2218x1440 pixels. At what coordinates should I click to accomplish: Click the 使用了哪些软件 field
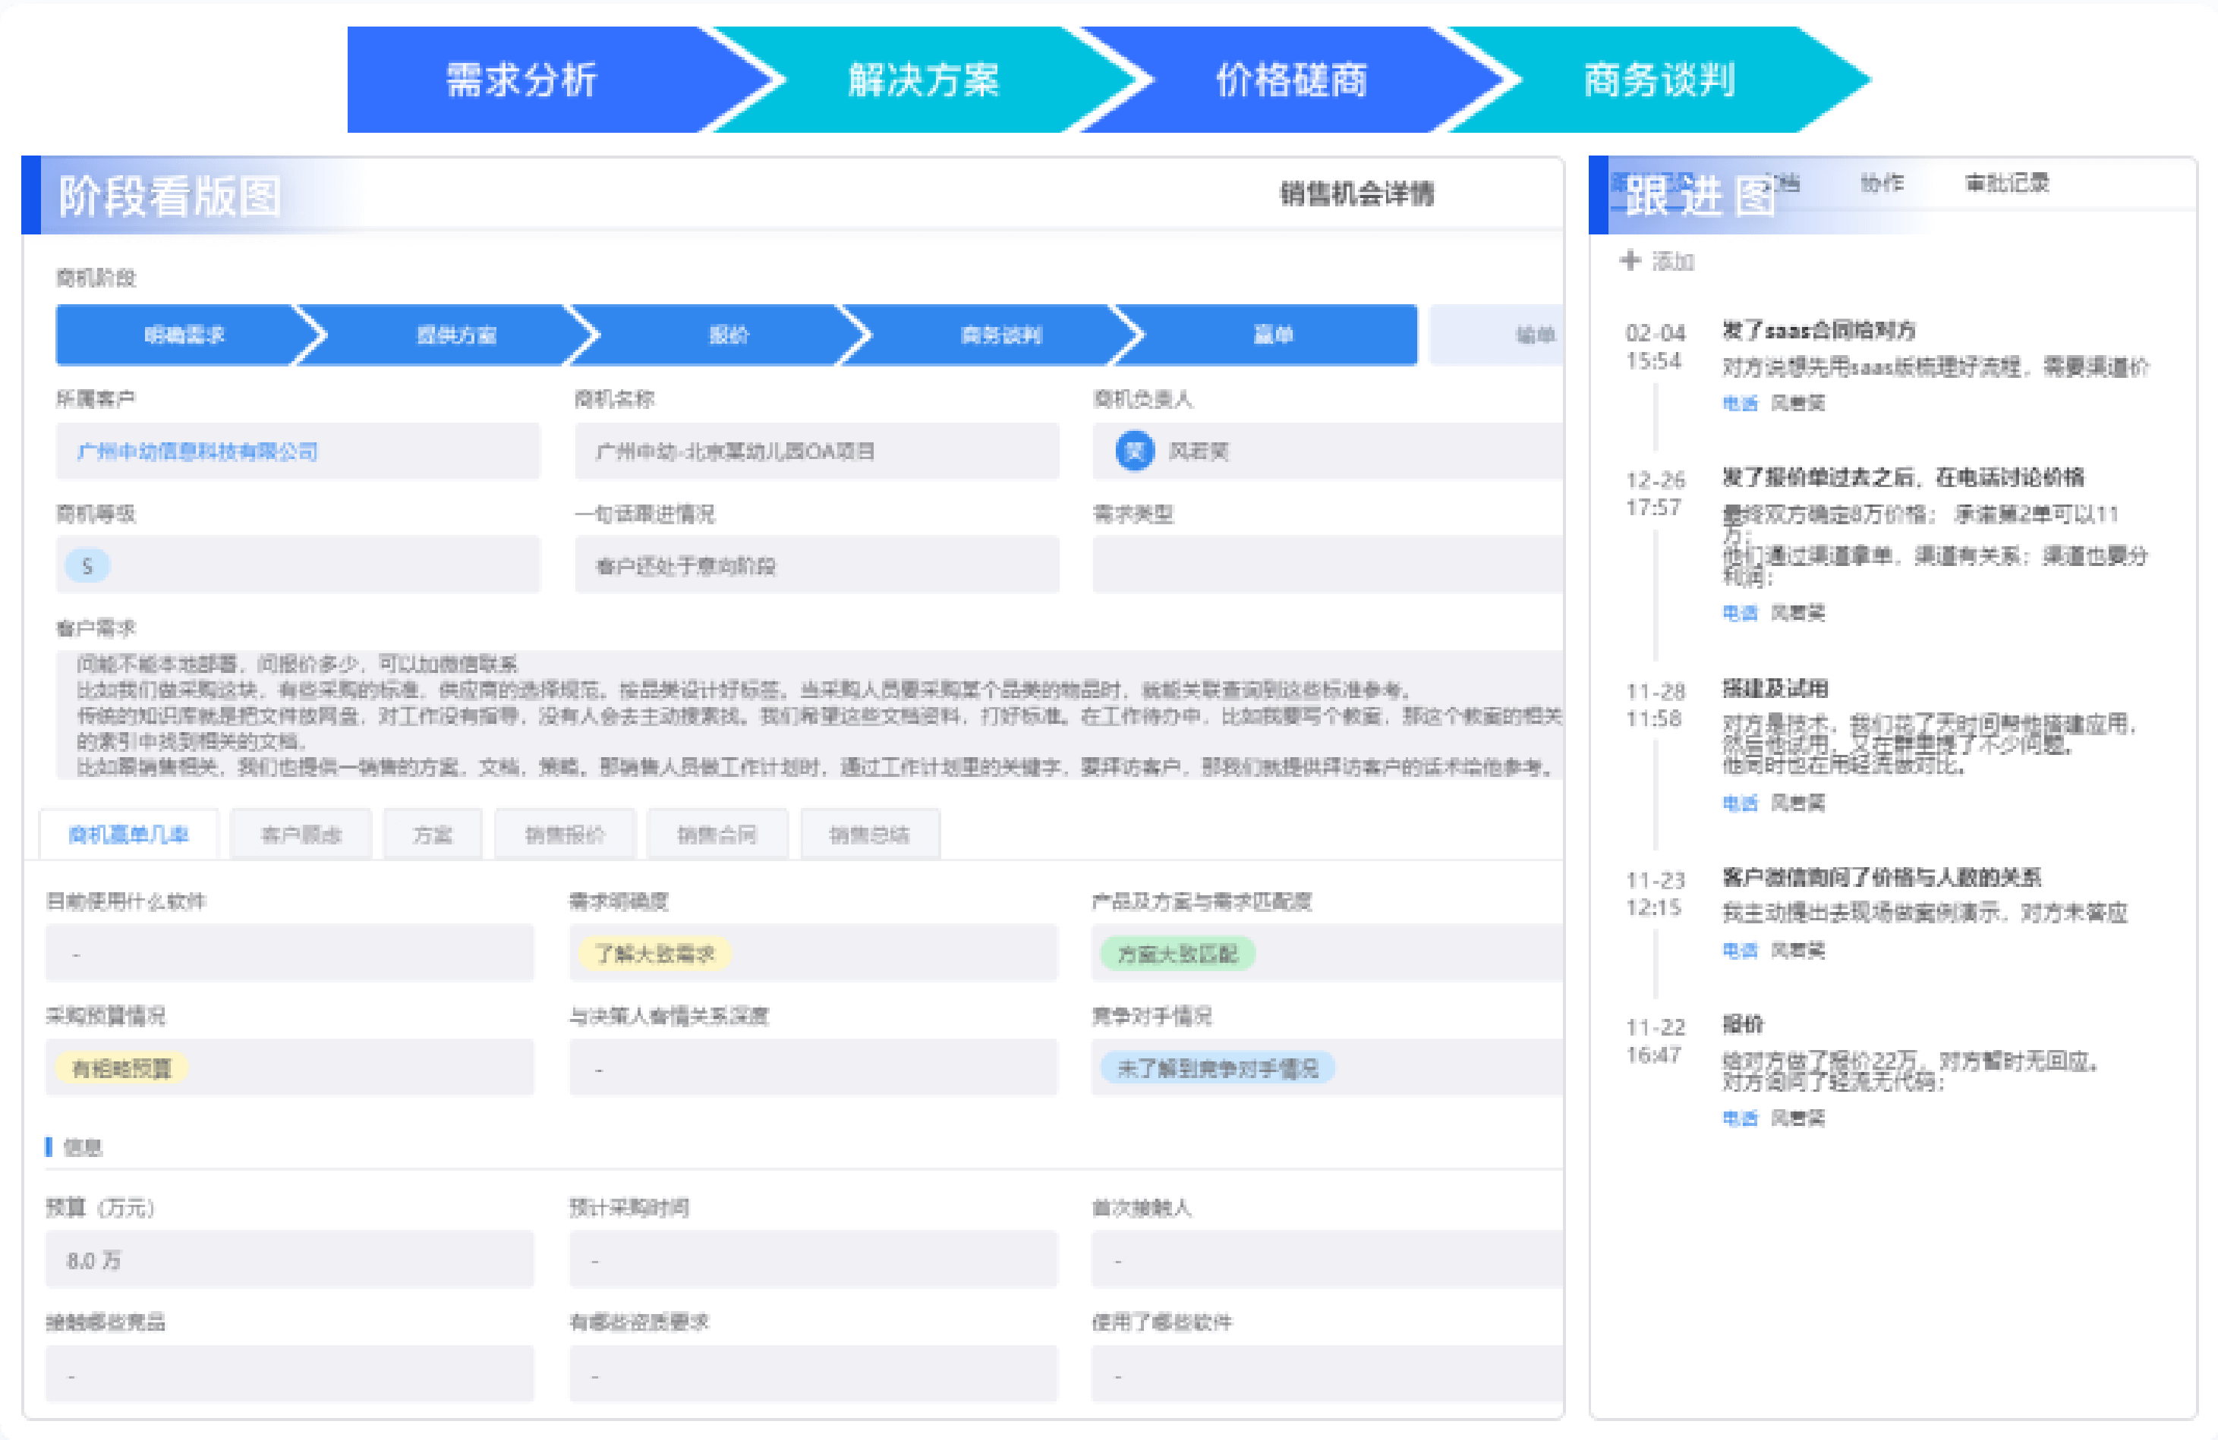[x=1328, y=1374]
